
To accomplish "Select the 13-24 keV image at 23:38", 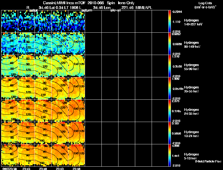I will pos(10,133).
